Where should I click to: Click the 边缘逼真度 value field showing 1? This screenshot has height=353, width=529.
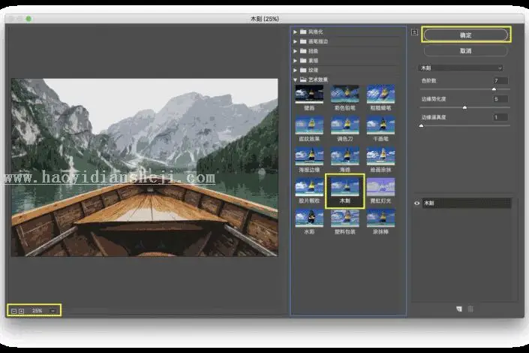point(500,117)
